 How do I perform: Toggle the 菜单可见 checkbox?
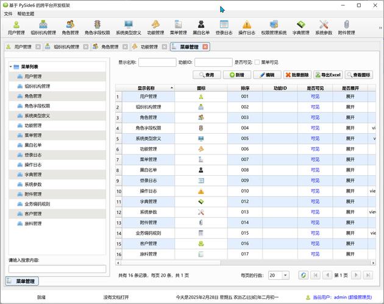[257, 62]
